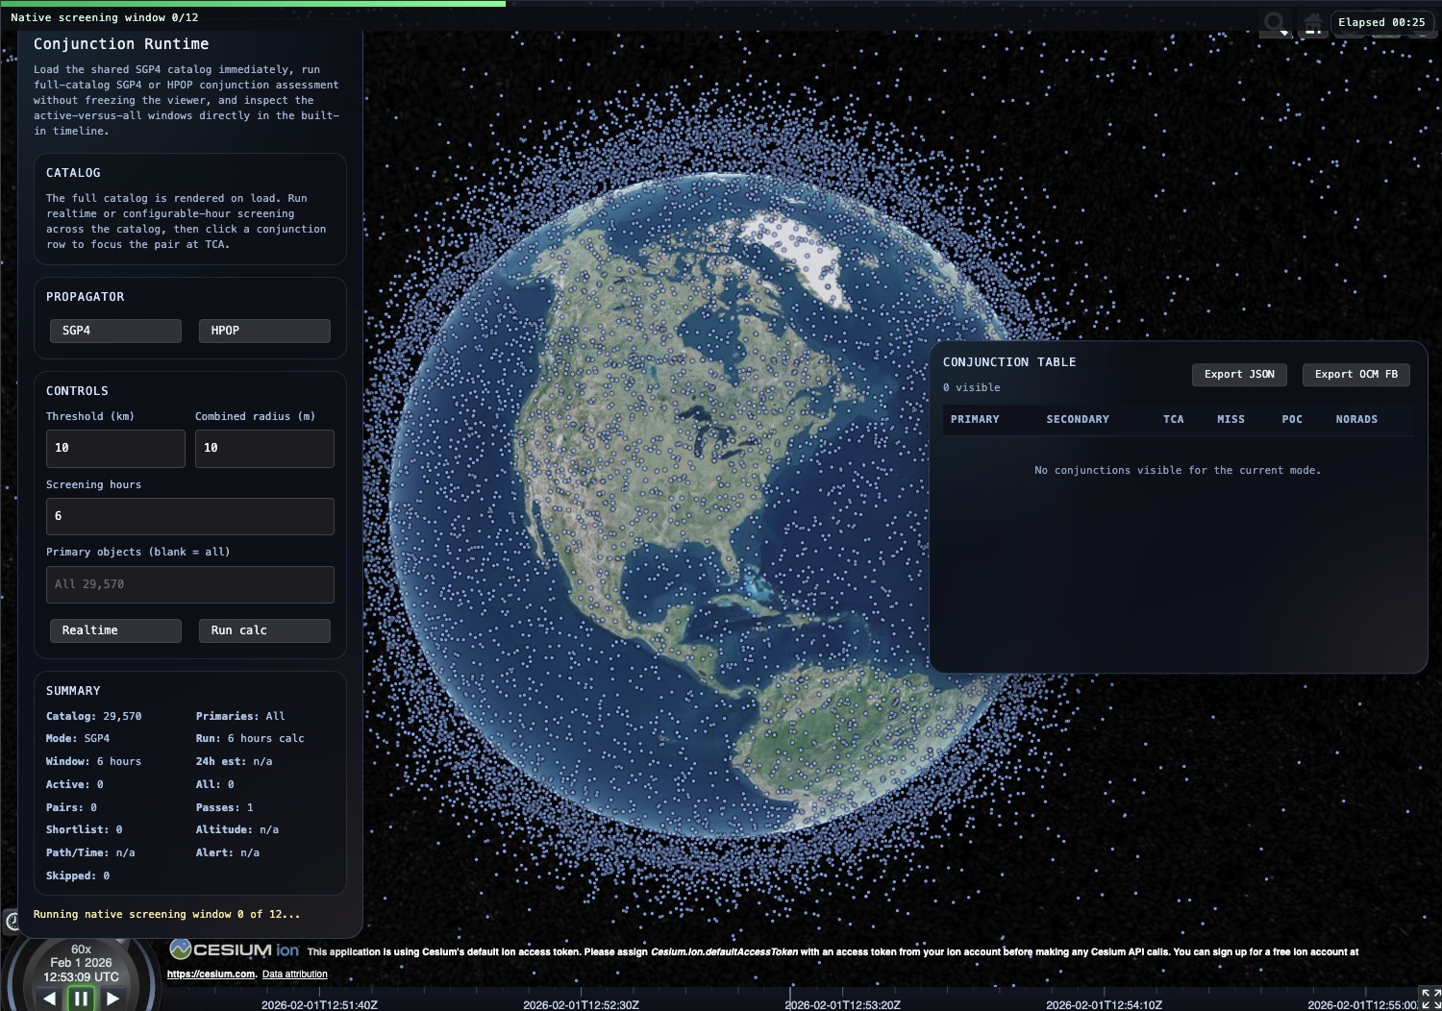
Task: Click the PRIMARY column header
Action: [x=975, y=419]
